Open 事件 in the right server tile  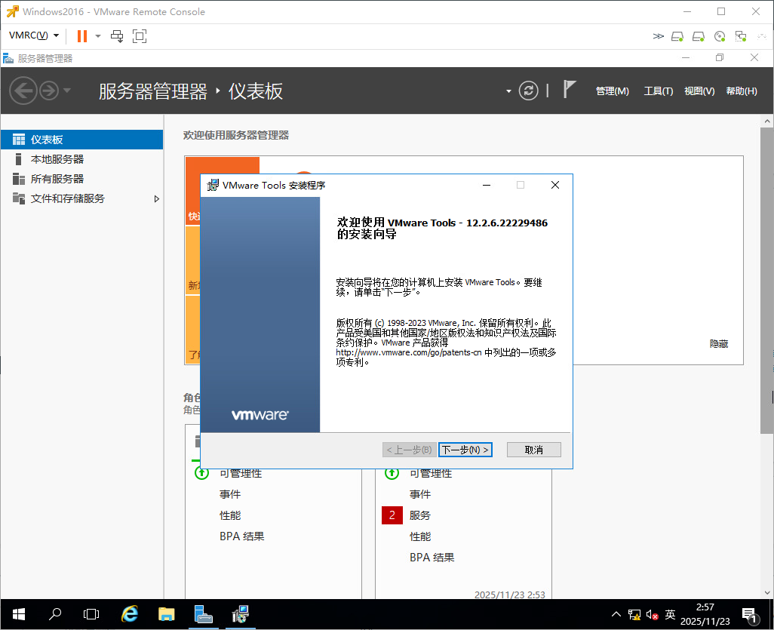click(x=420, y=494)
